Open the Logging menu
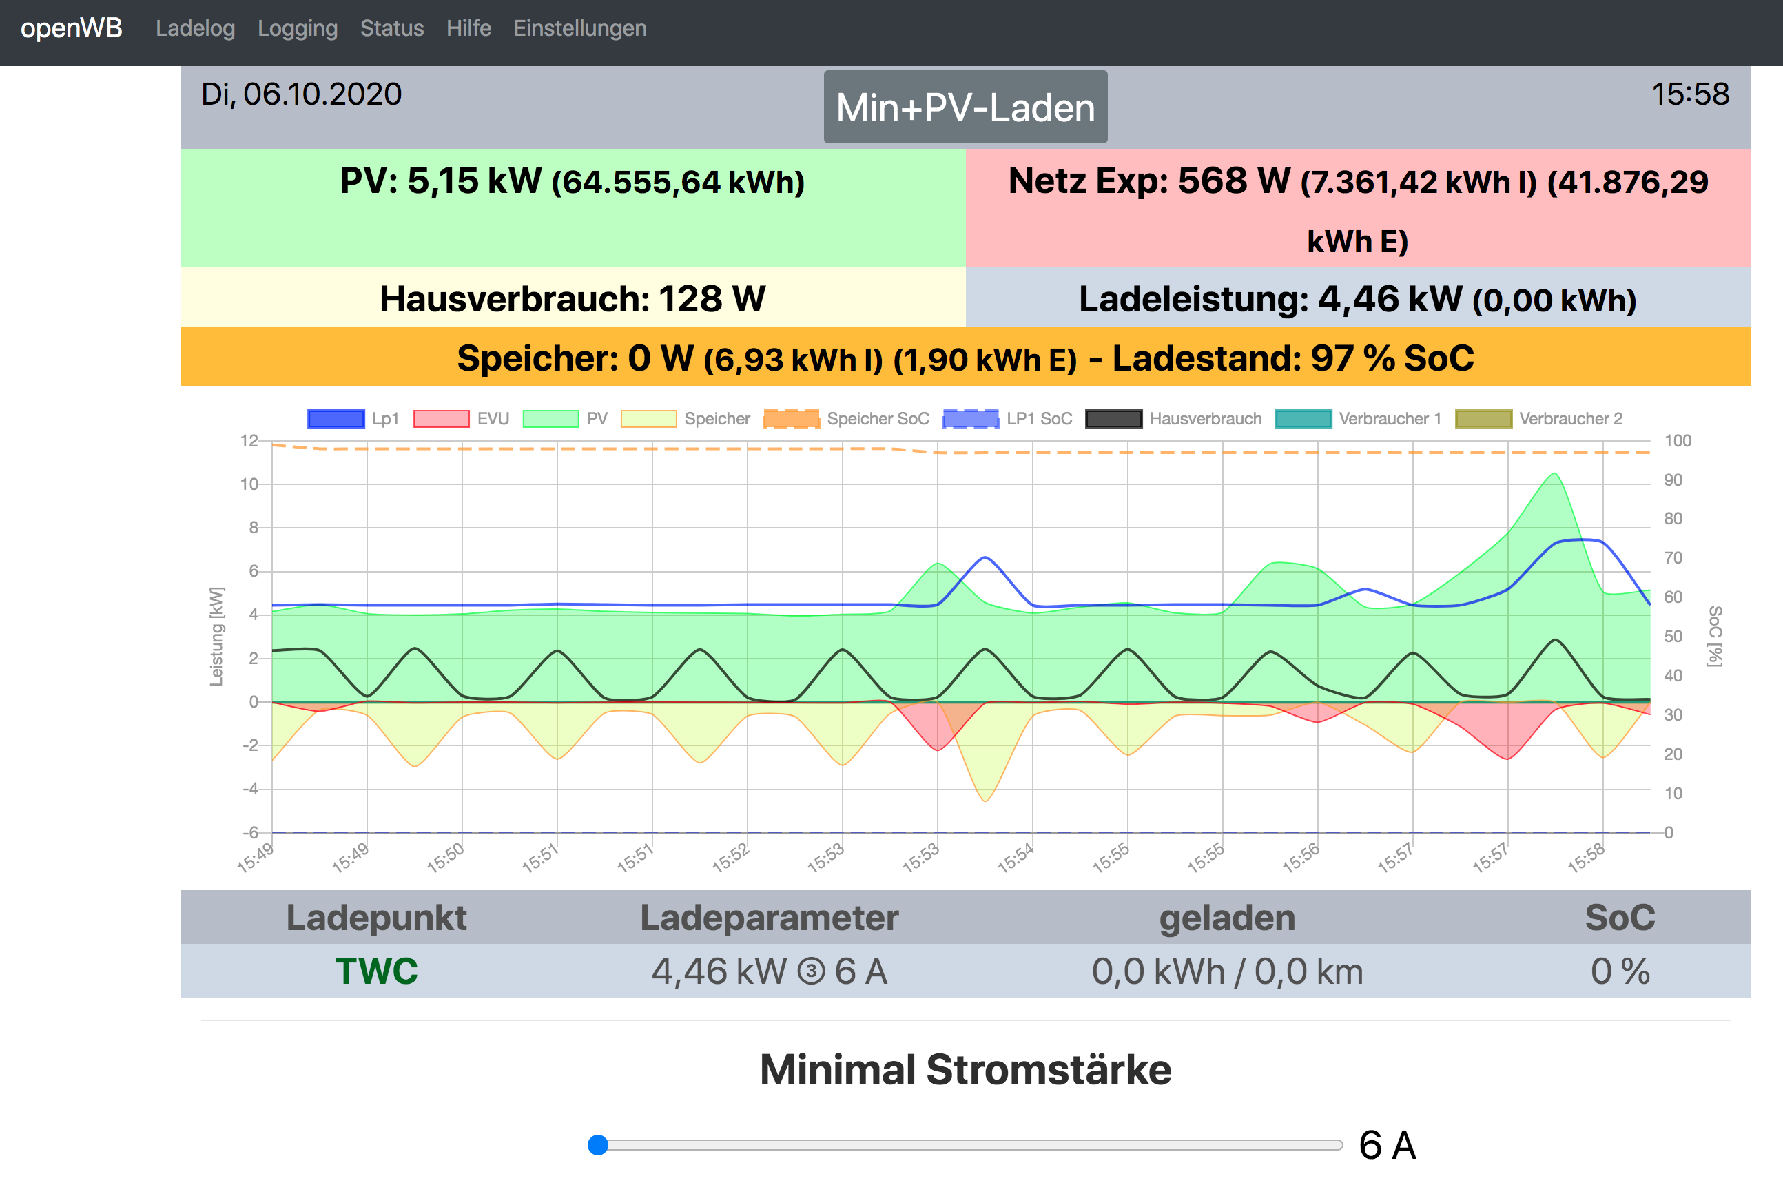 click(297, 29)
